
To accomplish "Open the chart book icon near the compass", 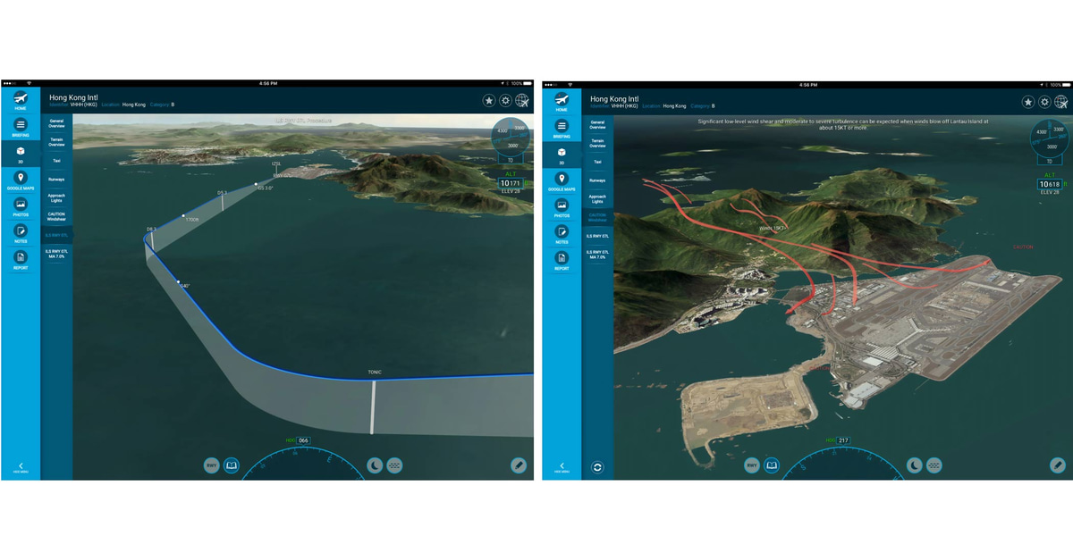I will 232,465.
